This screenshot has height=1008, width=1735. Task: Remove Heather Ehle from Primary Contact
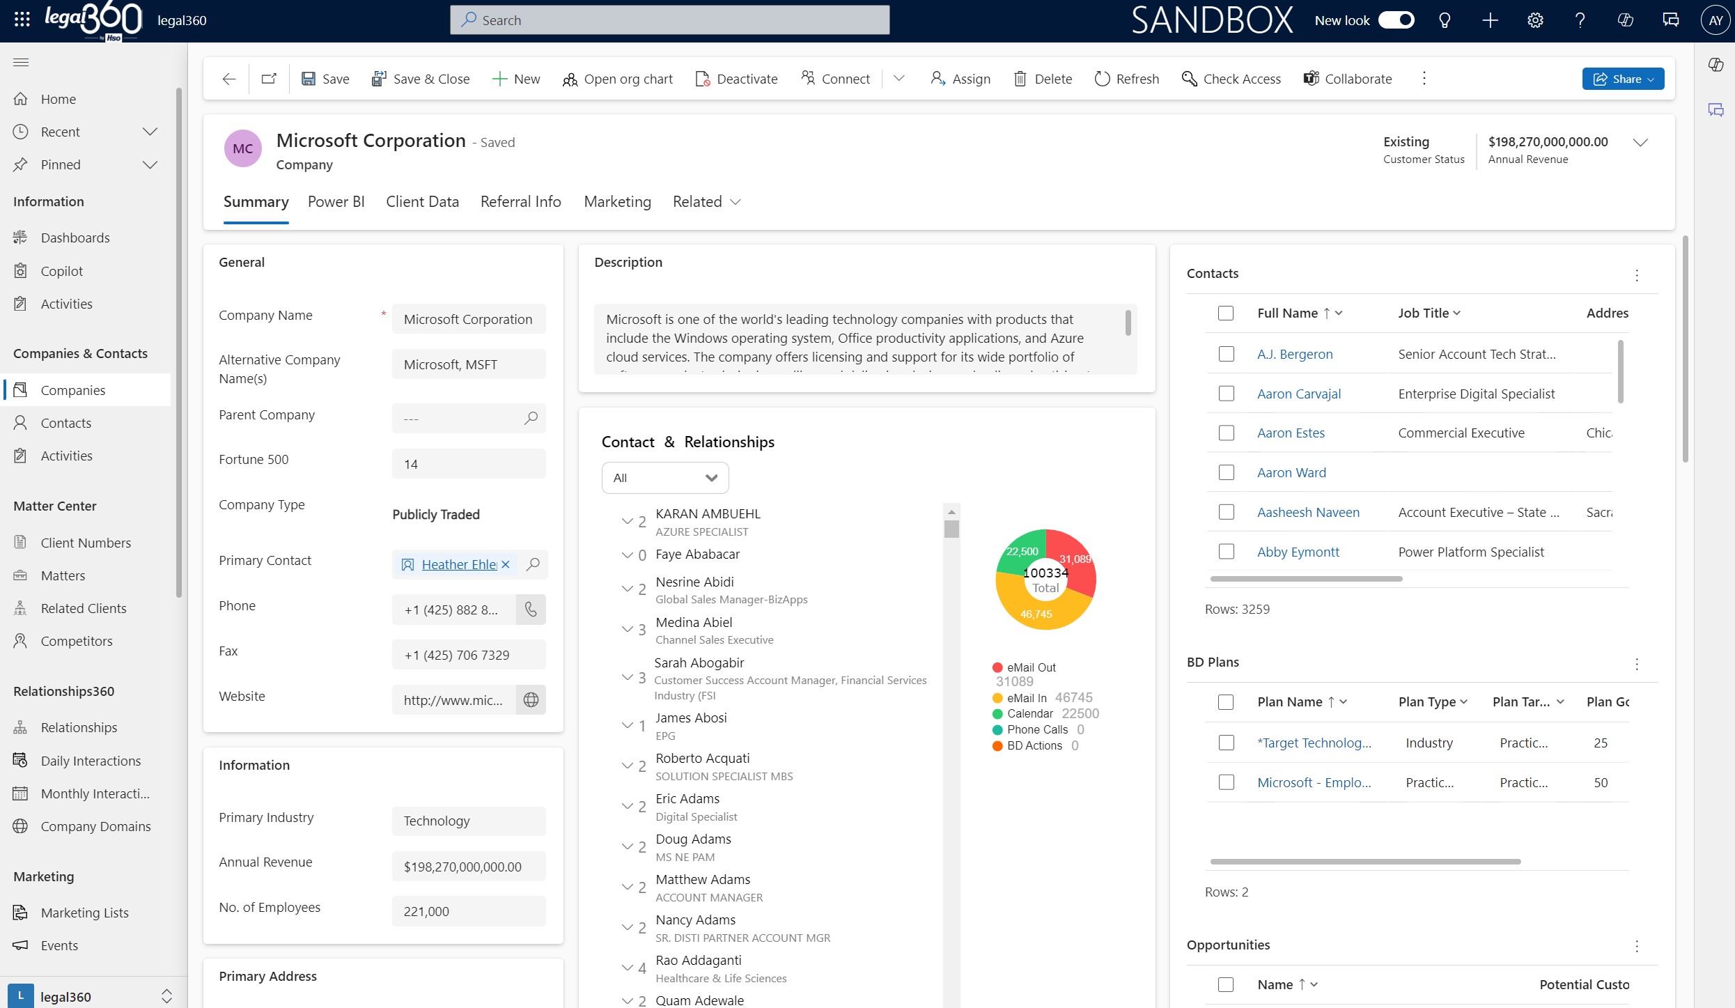pyautogui.click(x=506, y=564)
